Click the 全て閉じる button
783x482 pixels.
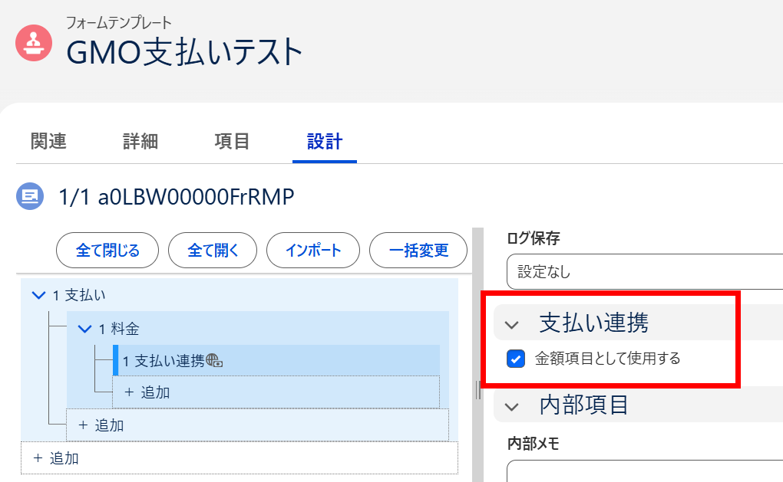[x=107, y=251]
